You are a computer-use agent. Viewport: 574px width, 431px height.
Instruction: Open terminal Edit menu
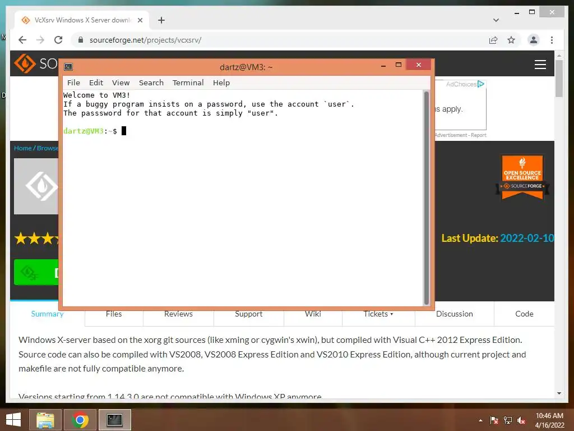click(96, 83)
